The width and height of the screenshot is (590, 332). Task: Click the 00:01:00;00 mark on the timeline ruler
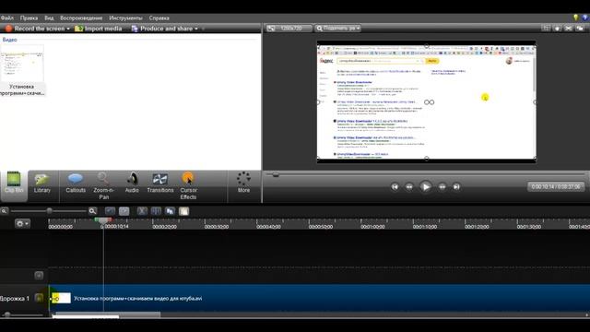coord(372,227)
